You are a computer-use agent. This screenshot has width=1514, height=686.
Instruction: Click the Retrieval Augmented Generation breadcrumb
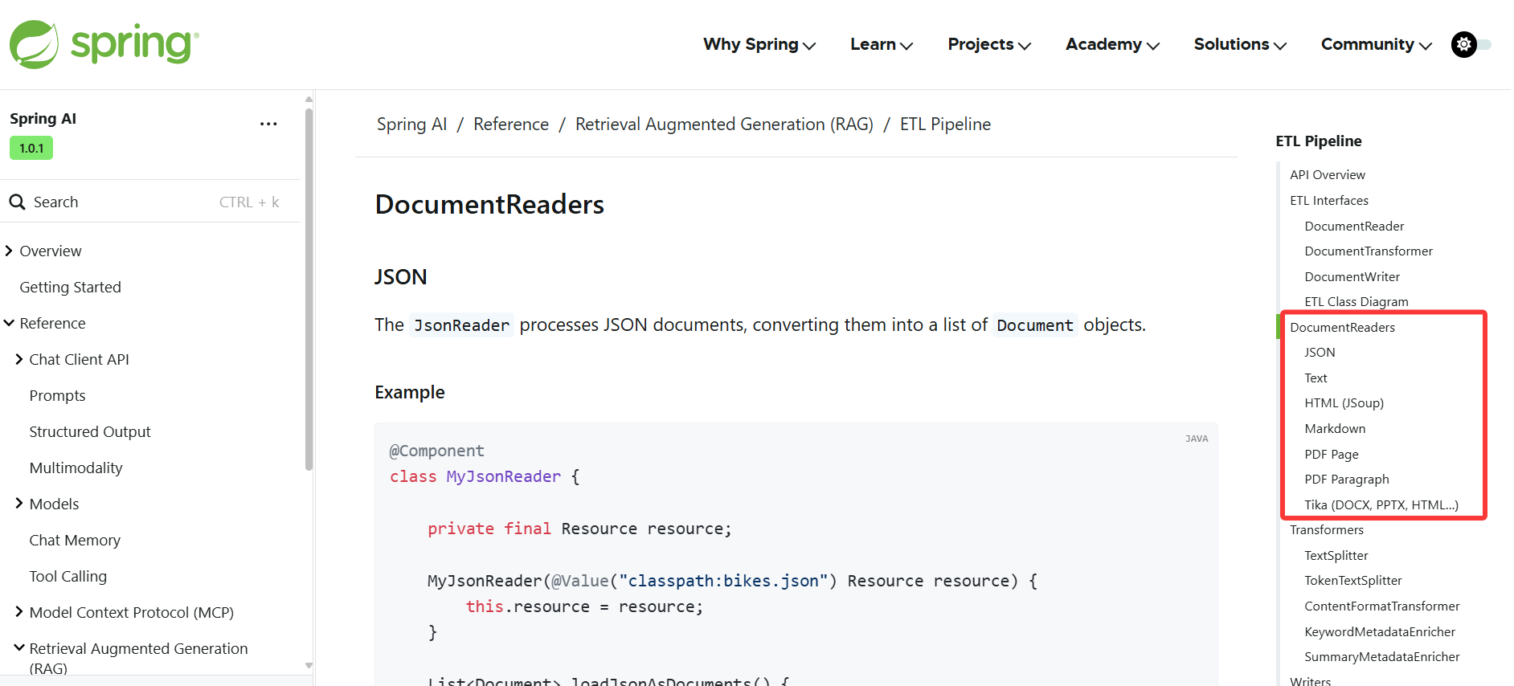(x=724, y=125)
